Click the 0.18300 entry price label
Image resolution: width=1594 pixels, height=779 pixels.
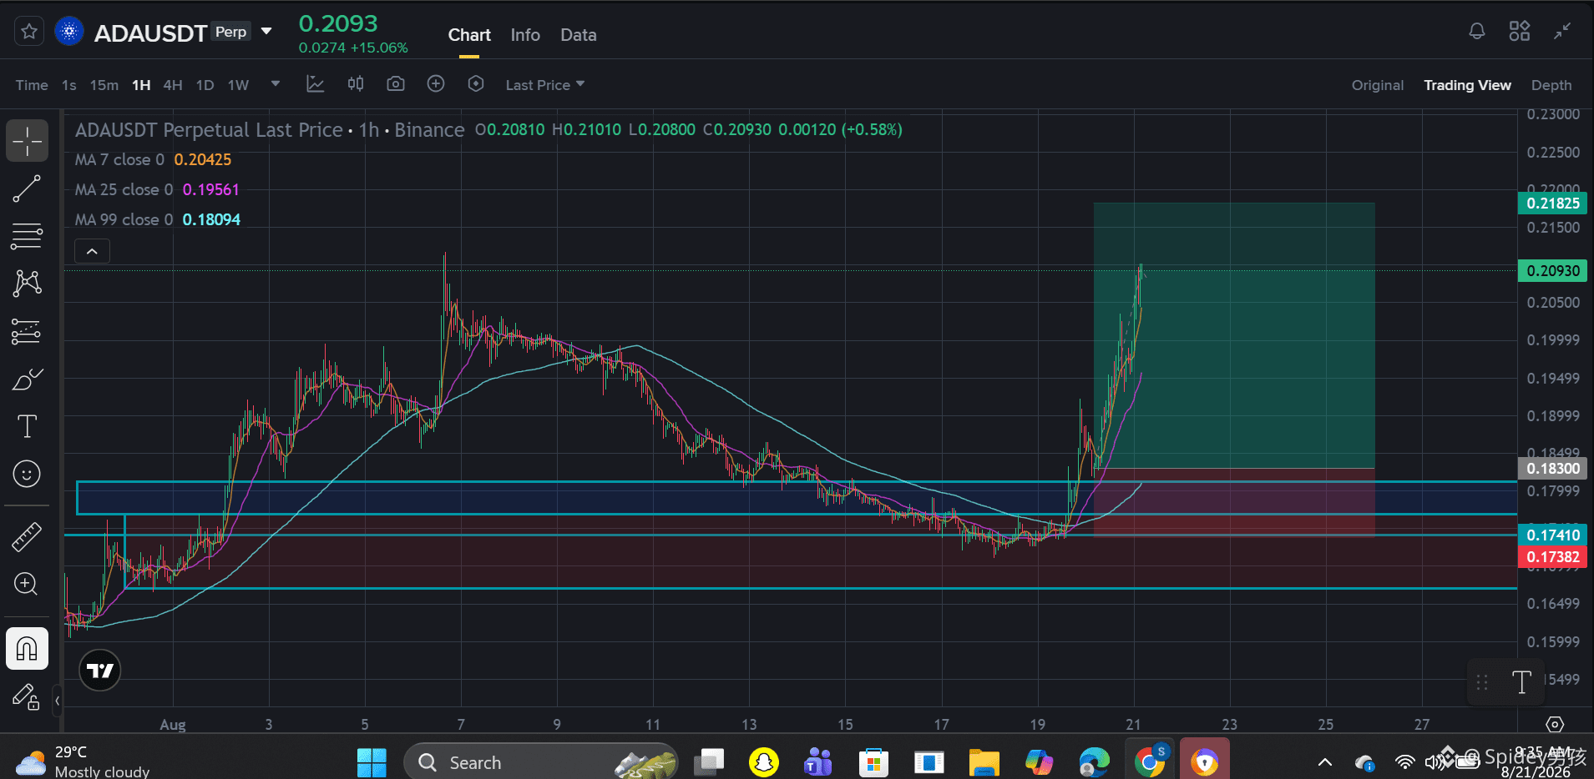pos(1552,468)
